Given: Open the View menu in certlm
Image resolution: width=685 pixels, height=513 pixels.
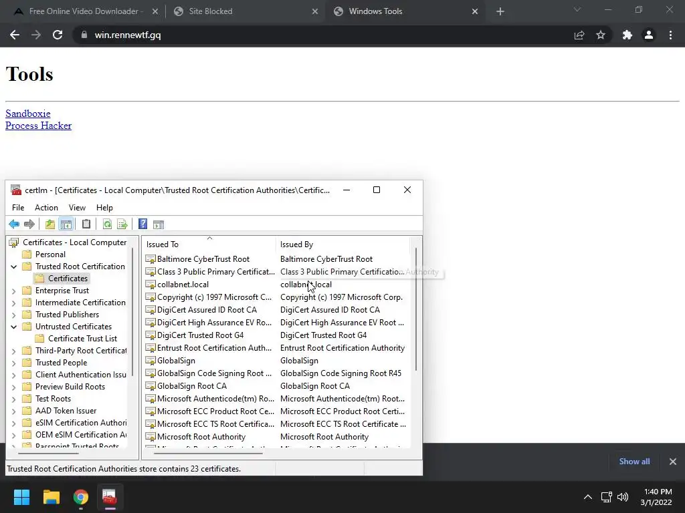Looking at the screenshot, I should pyautogui.click(x=77, y=208).
